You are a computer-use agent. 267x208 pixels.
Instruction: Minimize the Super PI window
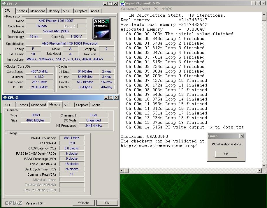[x=253, y=3]
